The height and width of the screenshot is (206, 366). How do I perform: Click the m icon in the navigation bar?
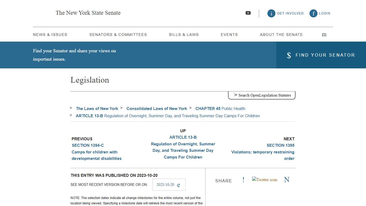[324, 35]
